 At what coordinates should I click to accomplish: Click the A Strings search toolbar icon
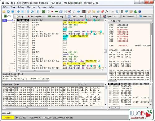[x=113, y=12]
